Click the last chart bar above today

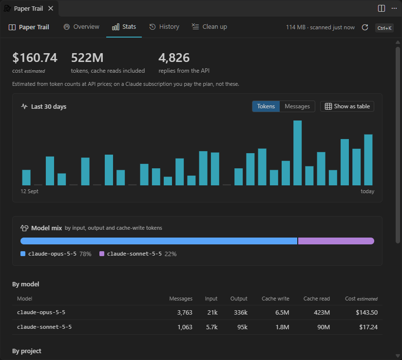[x=368, y=160]
